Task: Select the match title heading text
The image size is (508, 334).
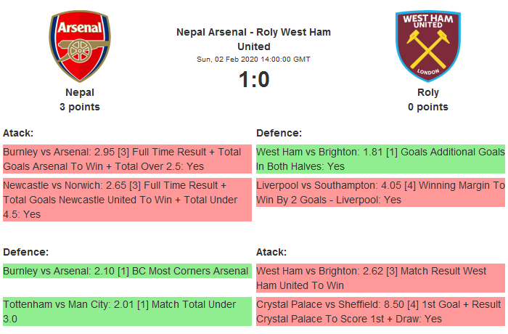Action: (x=253, y=39)
